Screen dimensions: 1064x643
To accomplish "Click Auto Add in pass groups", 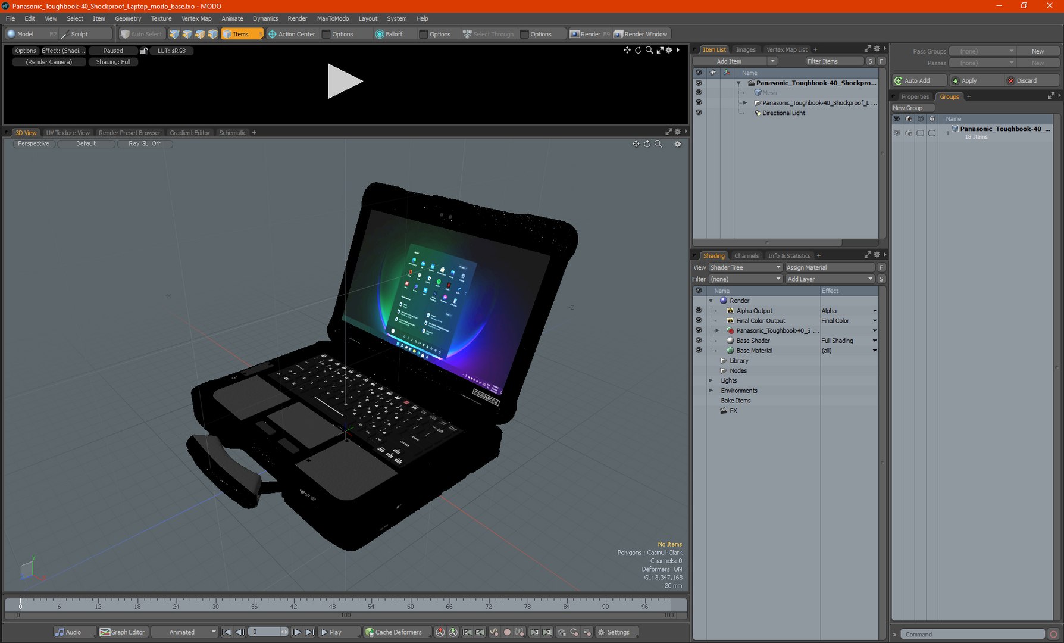I will 919,80.
